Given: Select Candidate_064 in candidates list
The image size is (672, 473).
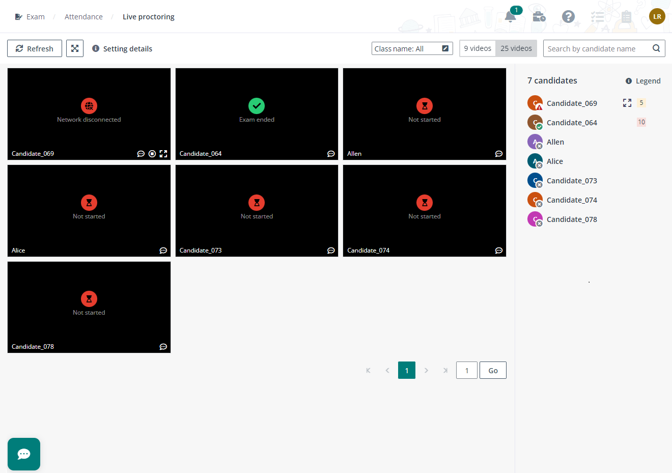Looking at the screenshot, I should (572, 123).
